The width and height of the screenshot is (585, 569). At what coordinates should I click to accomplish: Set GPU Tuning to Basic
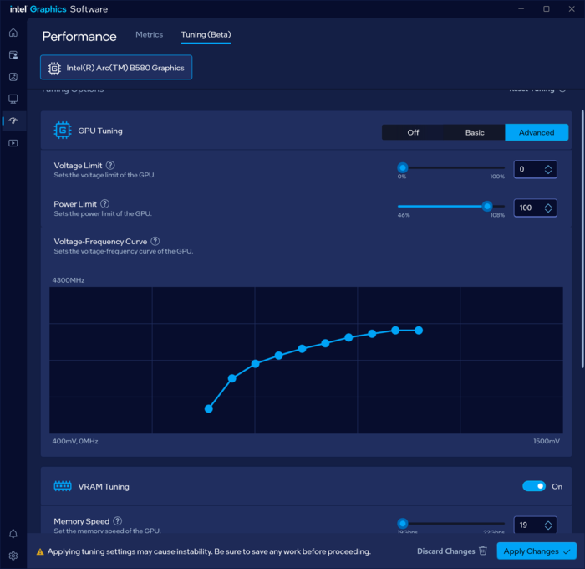pos(475,132)
